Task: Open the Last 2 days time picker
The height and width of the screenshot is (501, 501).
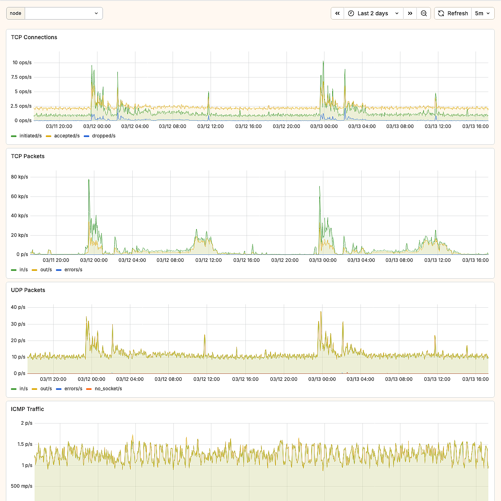Action: point(373,13)
